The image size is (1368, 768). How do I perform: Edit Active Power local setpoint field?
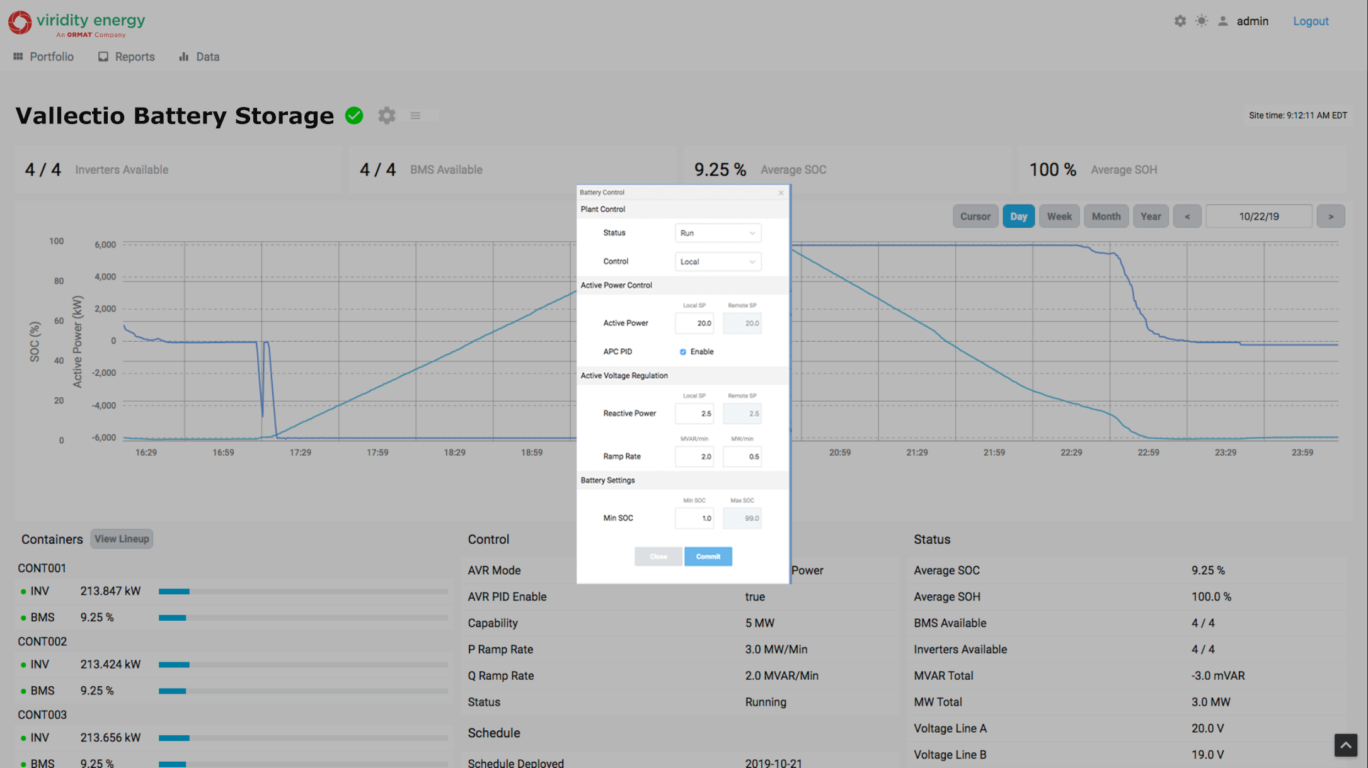point(694,323)
